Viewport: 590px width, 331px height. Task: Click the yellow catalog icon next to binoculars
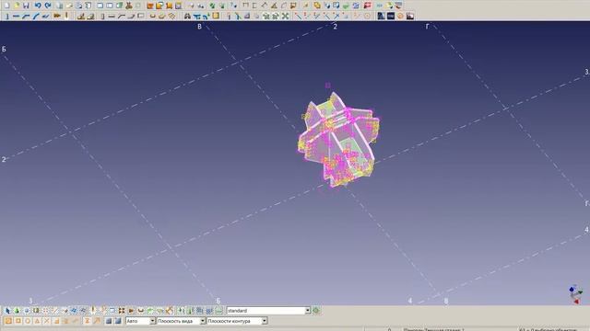click(216, 17)
